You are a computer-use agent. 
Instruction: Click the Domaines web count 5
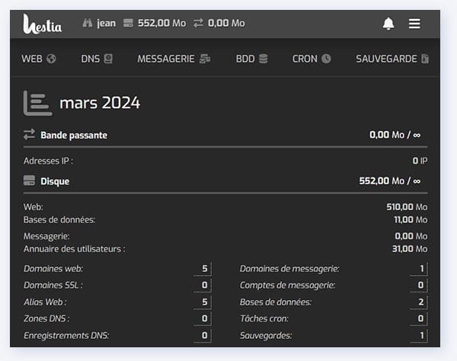205,268
